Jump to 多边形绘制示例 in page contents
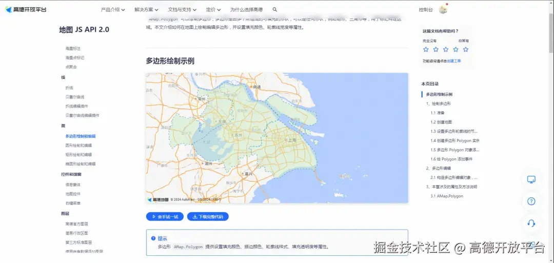Screen dimensions: 554x263 tap(439, 94)
